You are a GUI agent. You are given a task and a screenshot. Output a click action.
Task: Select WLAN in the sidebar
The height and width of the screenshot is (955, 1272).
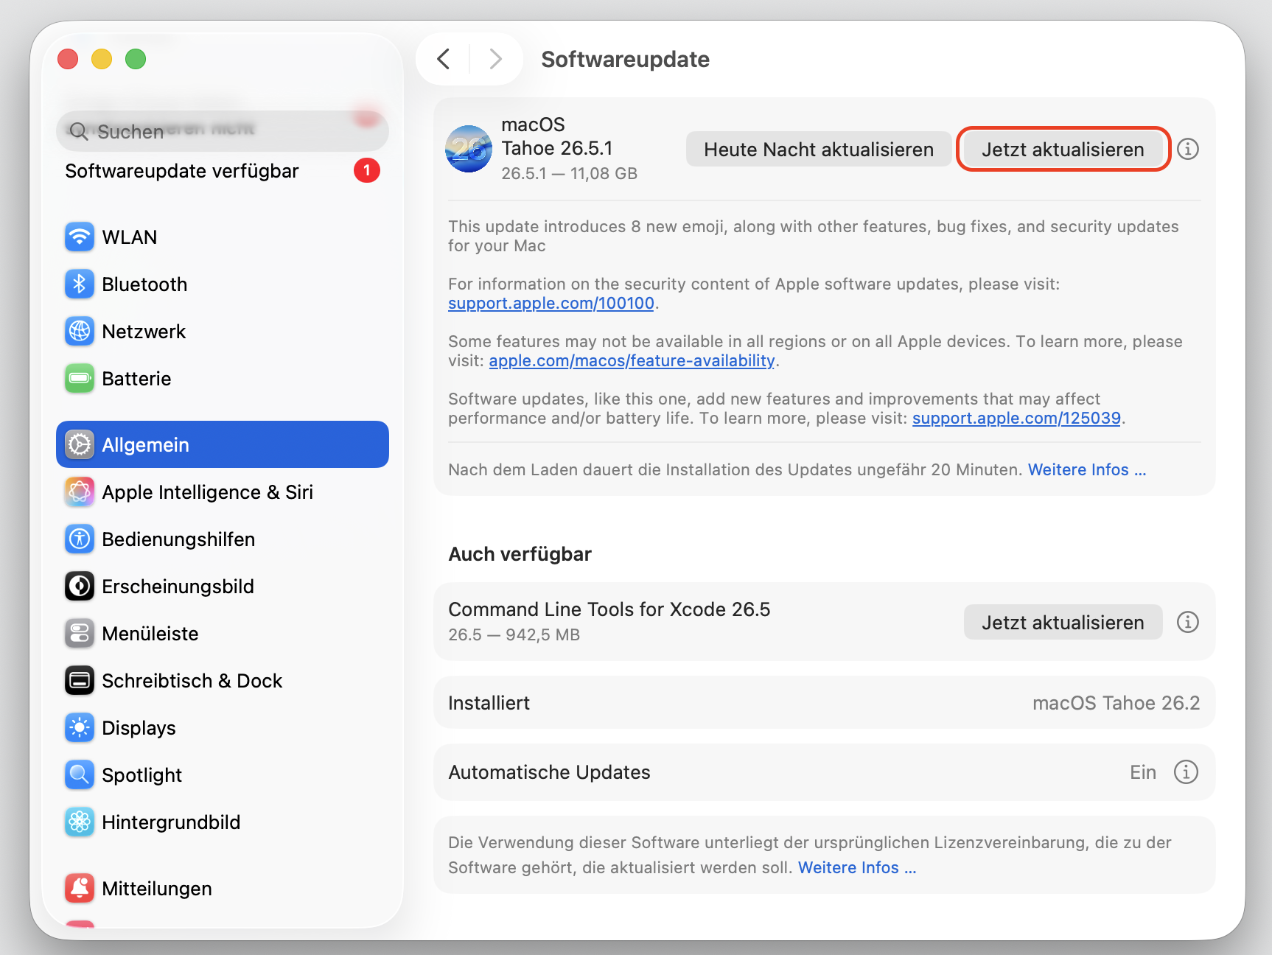coord(223,237)
